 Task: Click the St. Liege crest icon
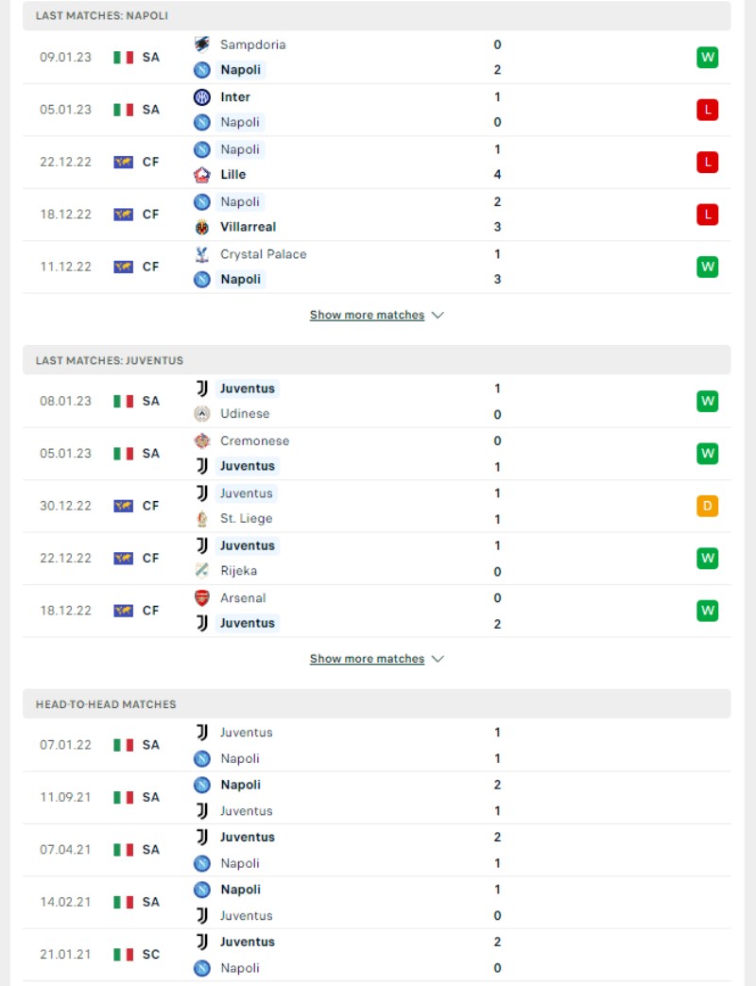click(x=201, y=518)
